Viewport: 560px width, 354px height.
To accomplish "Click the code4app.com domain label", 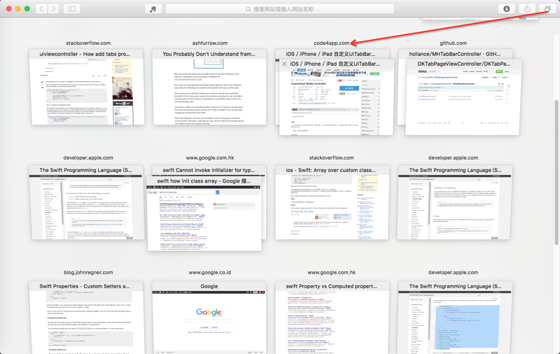I will coord(331,43).
